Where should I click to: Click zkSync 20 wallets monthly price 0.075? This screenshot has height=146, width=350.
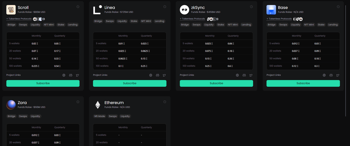(x=209, y=51)
